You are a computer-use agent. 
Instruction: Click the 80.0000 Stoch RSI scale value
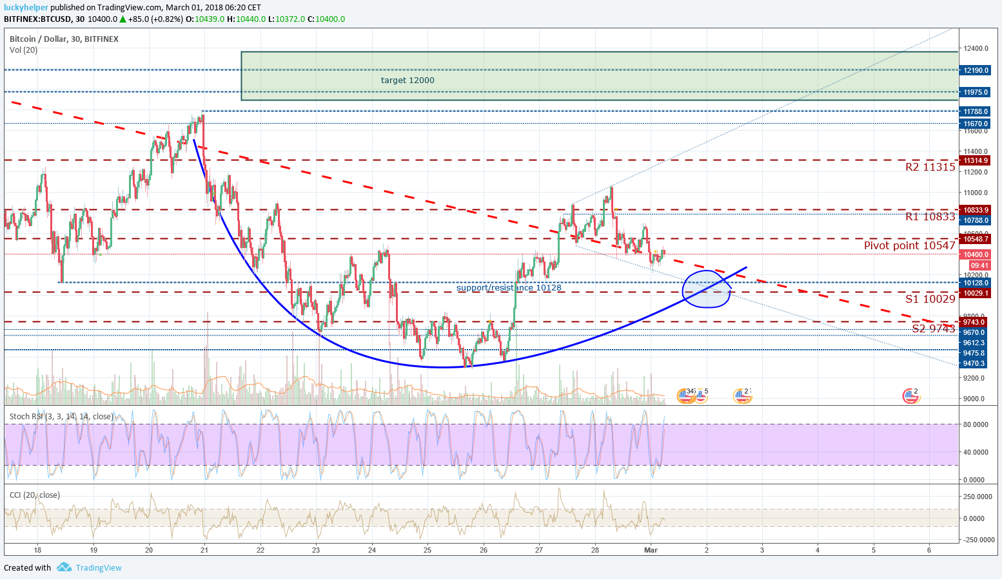point(976,424)
